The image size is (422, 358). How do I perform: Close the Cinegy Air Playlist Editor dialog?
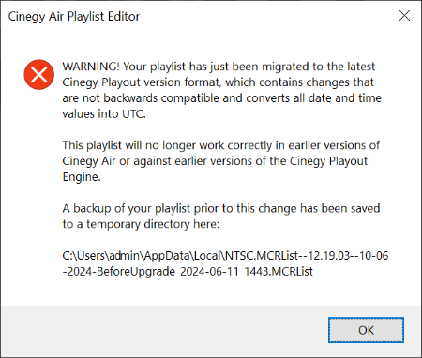click(404, 16)
